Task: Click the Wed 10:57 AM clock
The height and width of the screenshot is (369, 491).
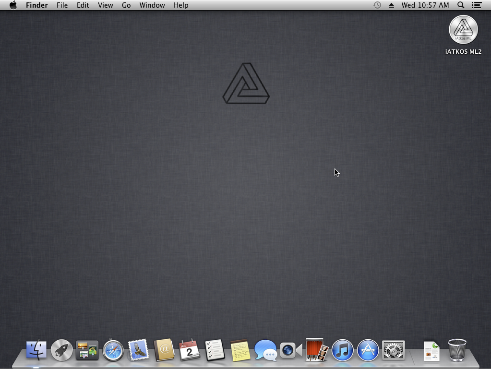Action: tap(425, 5)
